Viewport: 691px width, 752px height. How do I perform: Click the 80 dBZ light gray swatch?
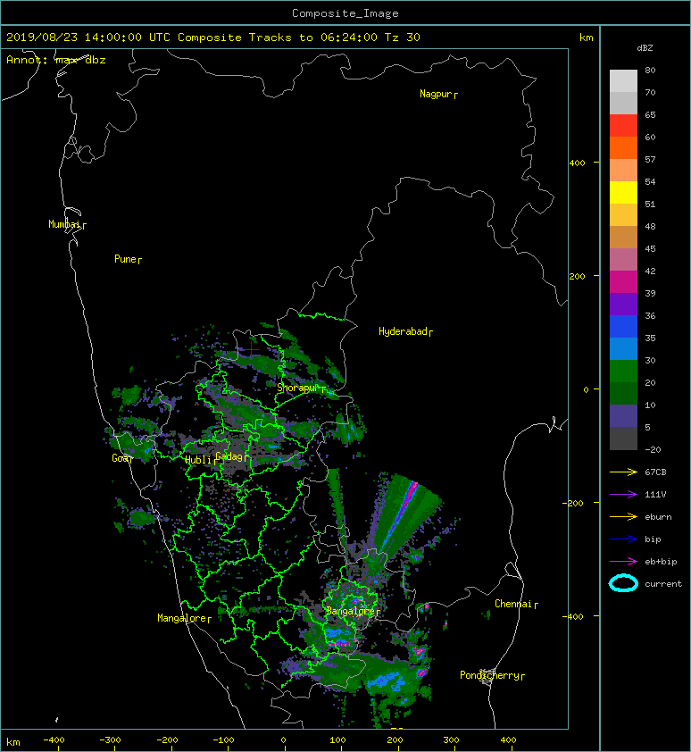point(623,80)
